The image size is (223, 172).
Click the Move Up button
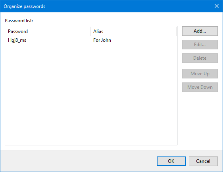point(200,74)
